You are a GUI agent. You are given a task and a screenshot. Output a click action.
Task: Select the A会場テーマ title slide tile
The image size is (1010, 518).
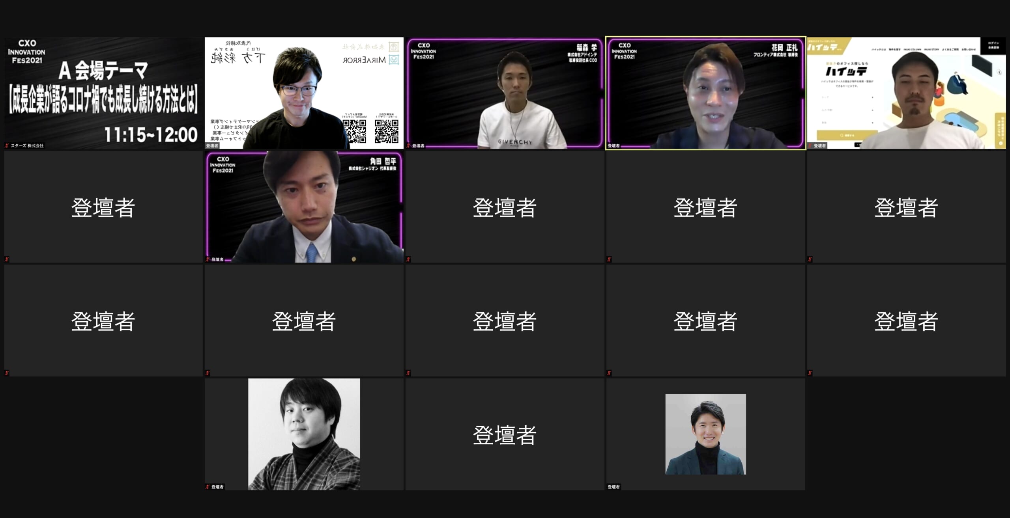[x=103, y=93]
